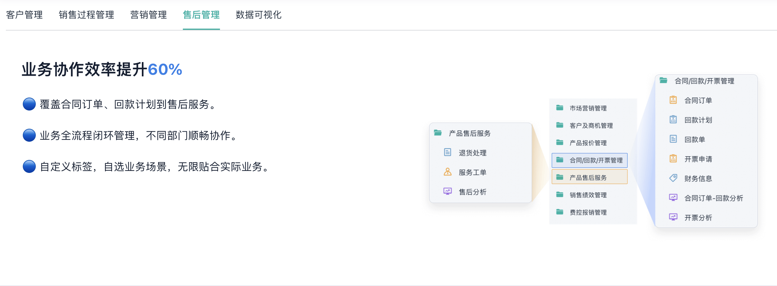
Task: Open the 销售过程管理 tab
Action: [87, 15]
